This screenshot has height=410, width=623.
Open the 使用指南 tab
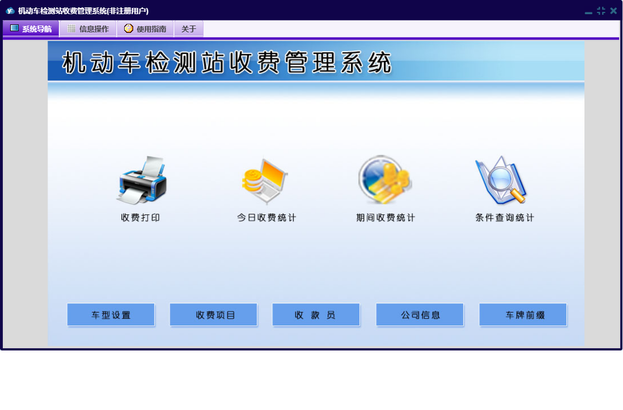click(x=145, y=28)
